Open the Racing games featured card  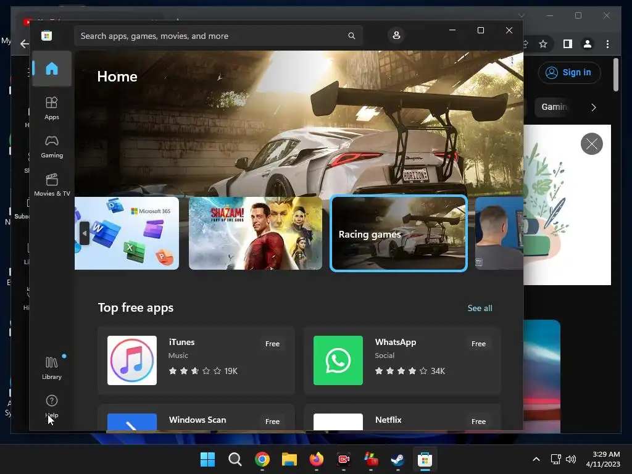pos(399,233)
